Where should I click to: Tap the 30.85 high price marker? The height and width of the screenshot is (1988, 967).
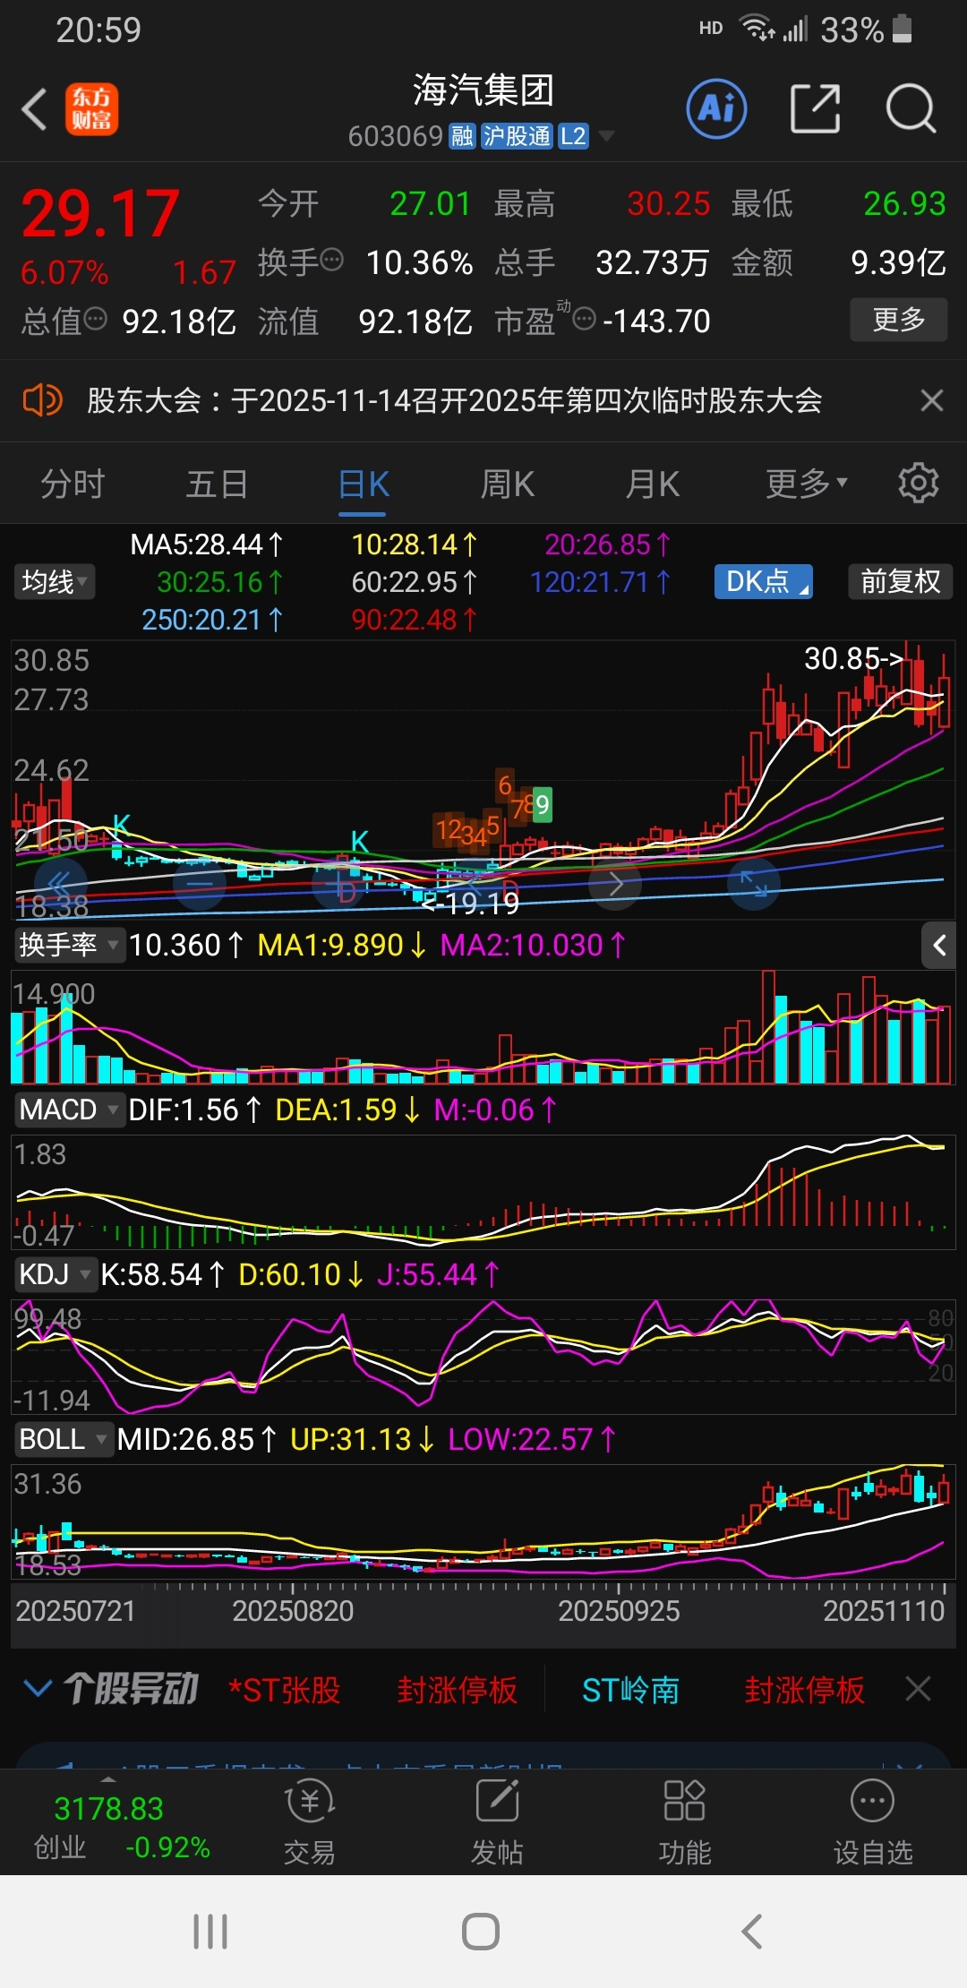[x=853, y=659]
